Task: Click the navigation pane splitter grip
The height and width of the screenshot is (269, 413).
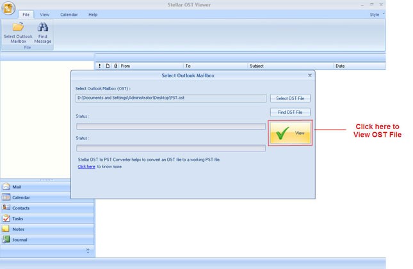Action: click(x=47, y=180)
